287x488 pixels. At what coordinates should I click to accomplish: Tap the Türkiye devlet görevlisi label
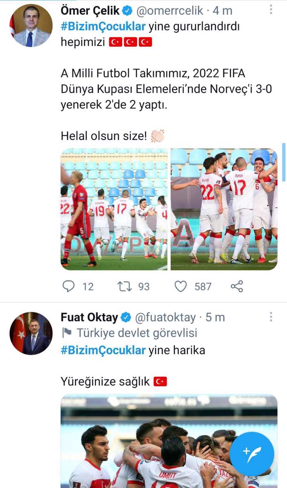(137, 333)
